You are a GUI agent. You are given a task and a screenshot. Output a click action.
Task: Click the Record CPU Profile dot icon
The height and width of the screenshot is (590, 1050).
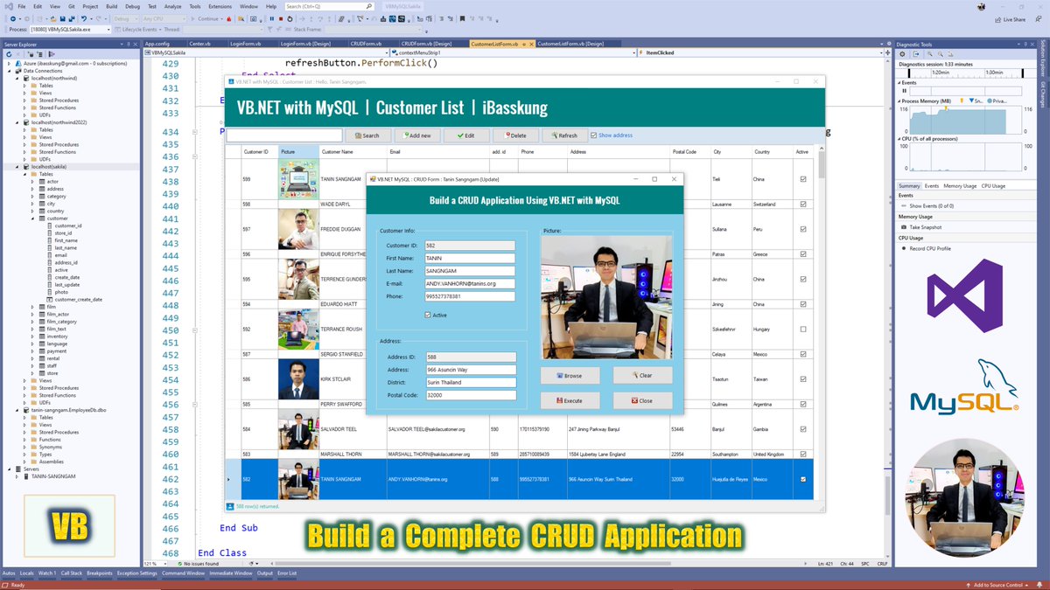click(x=902, y=248)
